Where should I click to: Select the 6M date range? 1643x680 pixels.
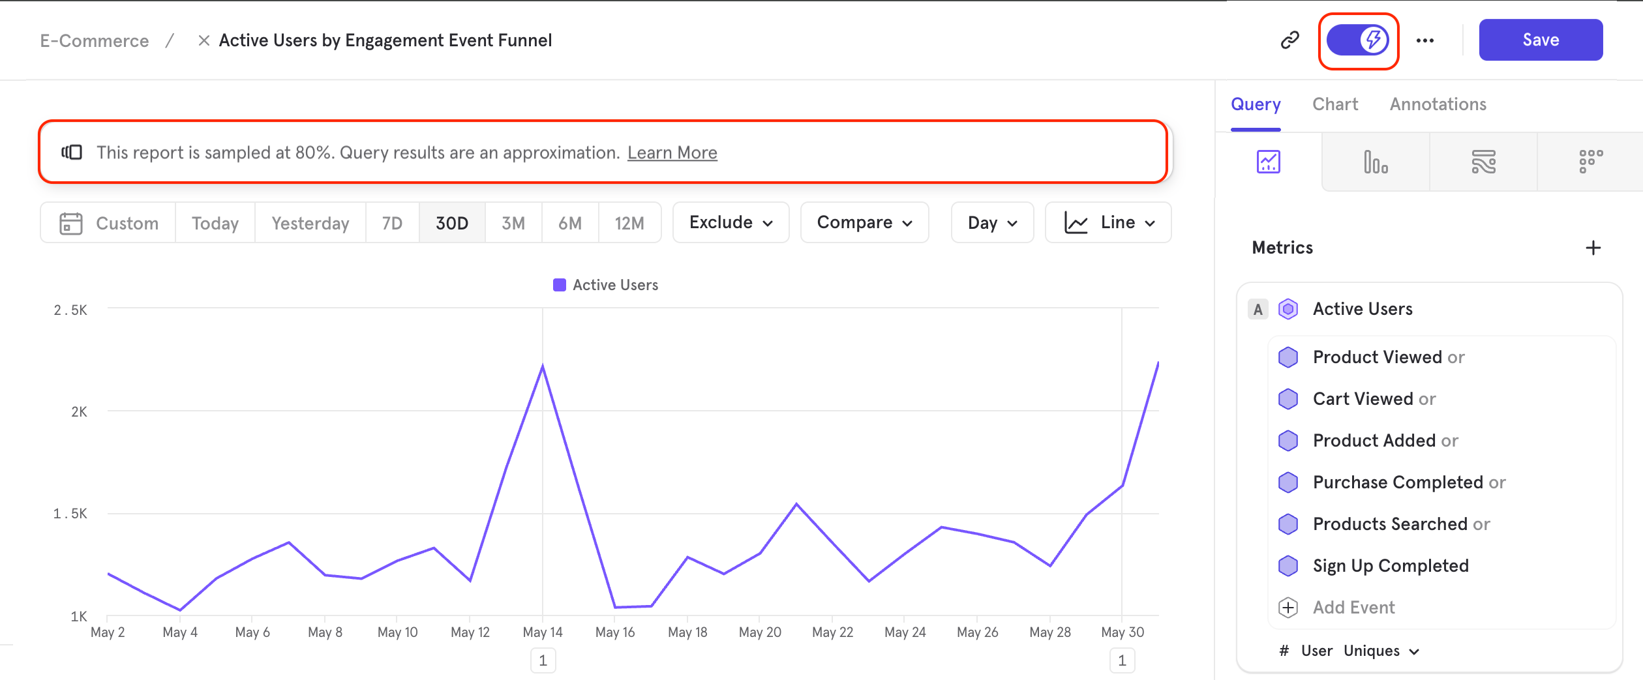570,223
